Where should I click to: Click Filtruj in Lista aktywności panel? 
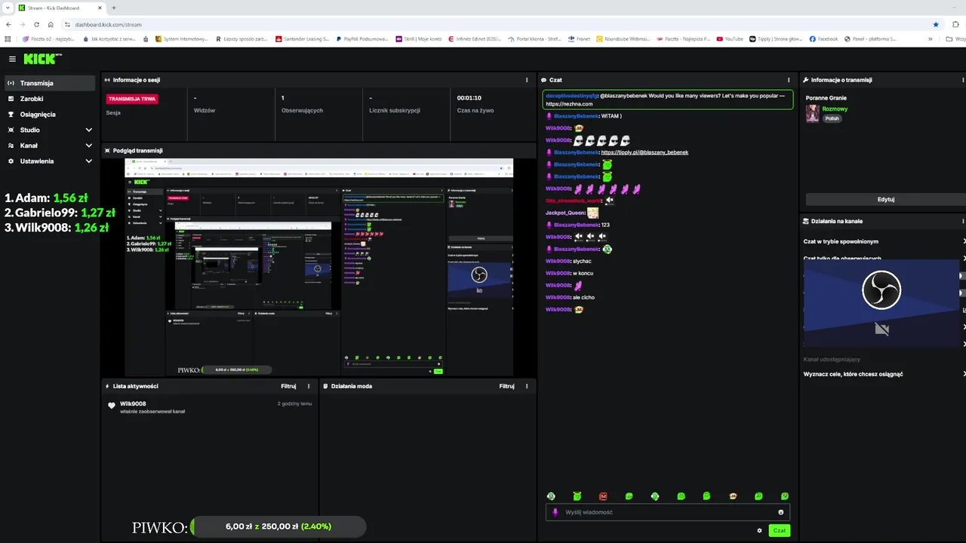click(x=288, y=386)
